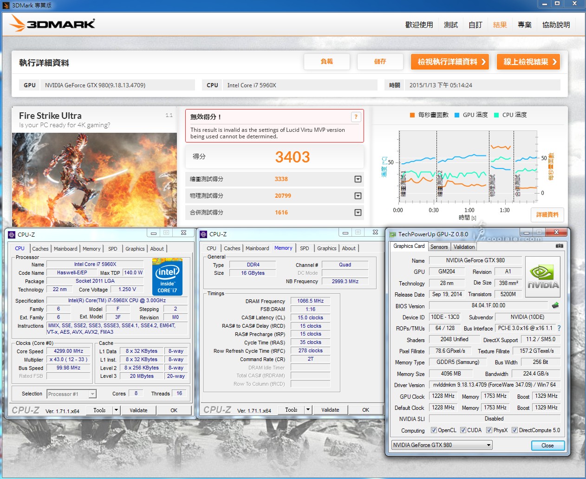Open the Results tab in 3DMark
586x479 pixels.
pos(500,25)
